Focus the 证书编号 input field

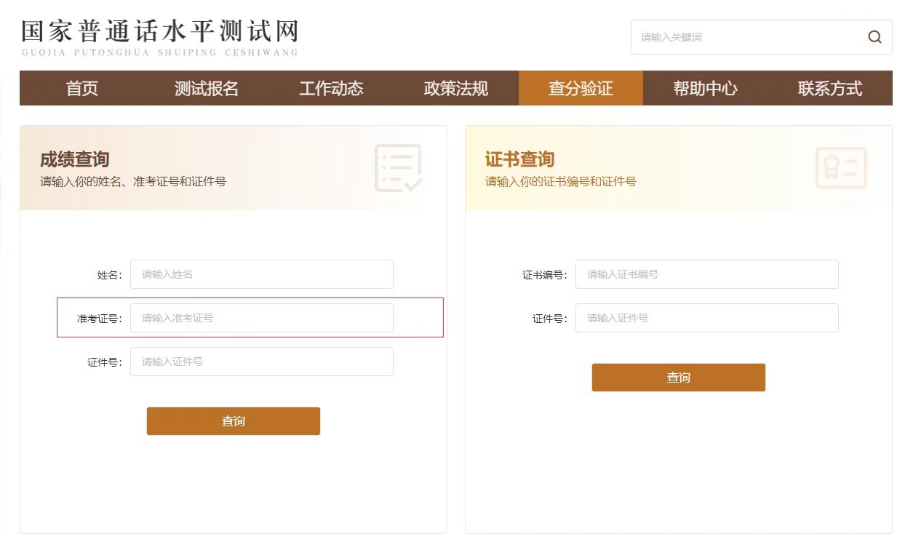click(706, 274)
